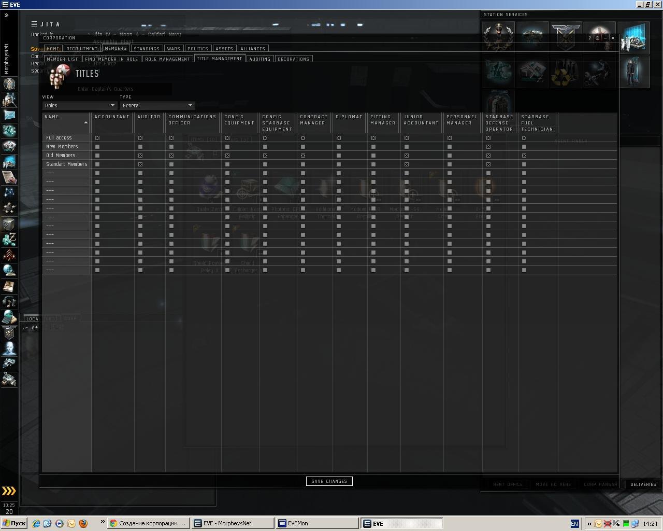This screenshot has height=531, width=663.
Task: Open the yellow recycling-symbol Reprocessing Plant service
Action: pos(566,72)
